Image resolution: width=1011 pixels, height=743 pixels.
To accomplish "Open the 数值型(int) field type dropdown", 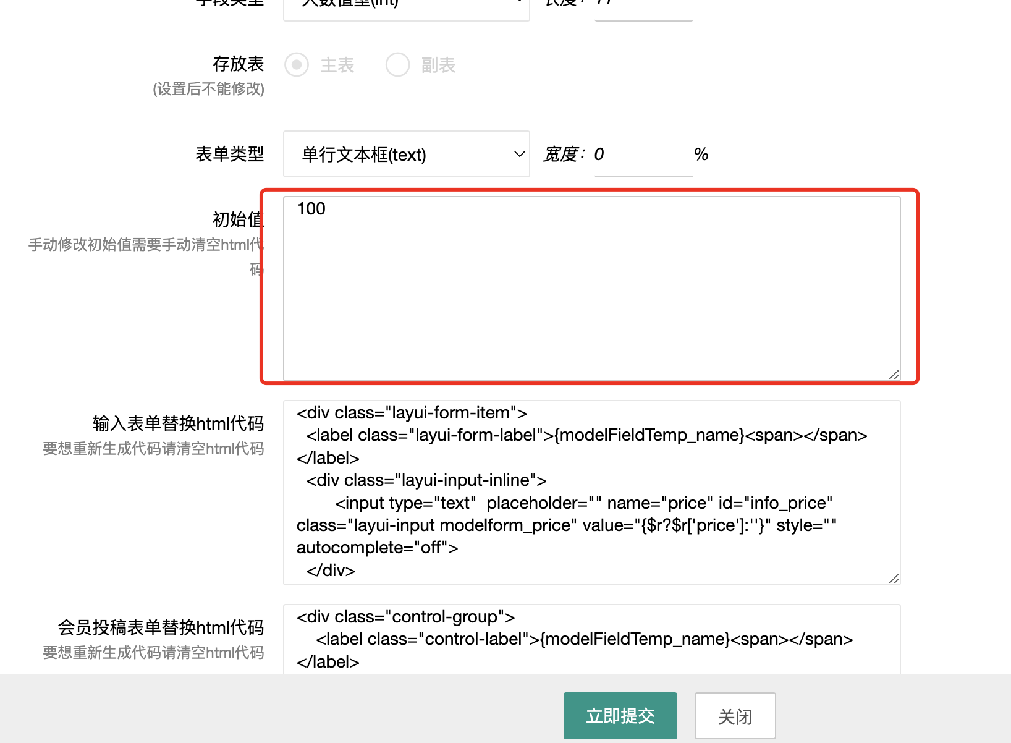I will 406,7.
